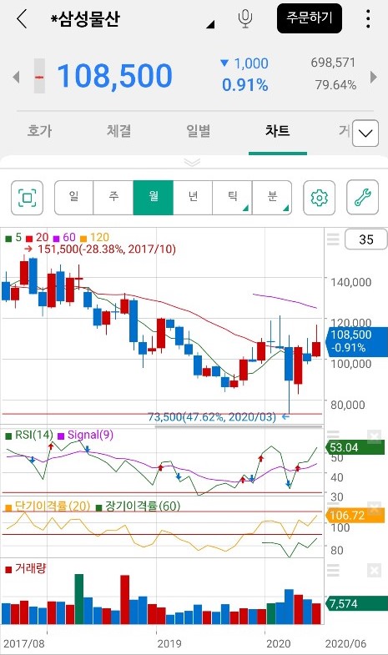
Task: Open the three-dot overflow menu
Action: (x=367, y=19)
